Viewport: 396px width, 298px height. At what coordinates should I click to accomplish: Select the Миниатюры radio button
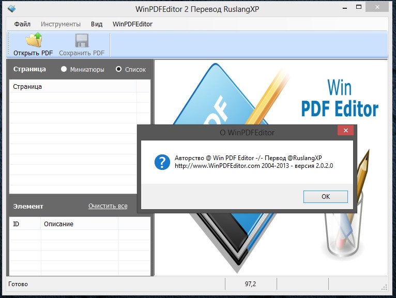pyautogui.click(x=64, y=69)
